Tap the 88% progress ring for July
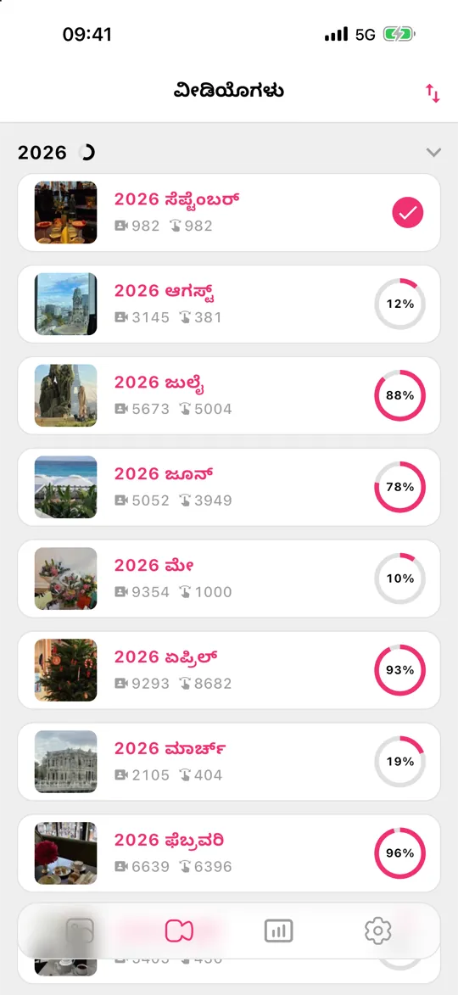This screenshot has width=458, height=995. [x=399, y=395]
